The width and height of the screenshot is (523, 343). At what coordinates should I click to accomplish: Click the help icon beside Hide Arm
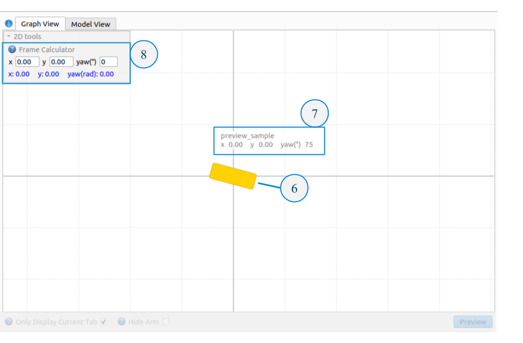[121, 322]
